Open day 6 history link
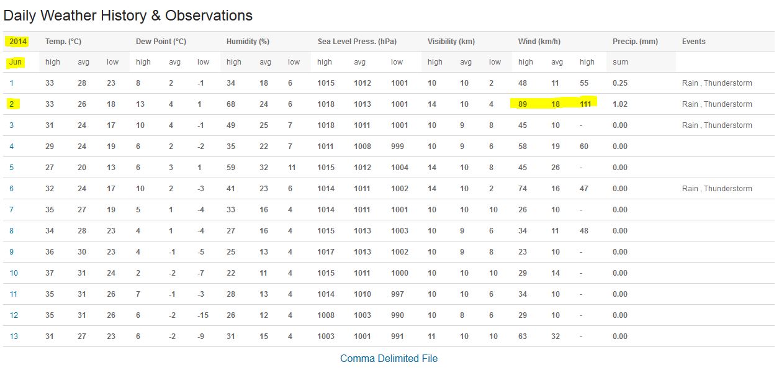Viewport: 779px width, 370px height. pos(12,188)
